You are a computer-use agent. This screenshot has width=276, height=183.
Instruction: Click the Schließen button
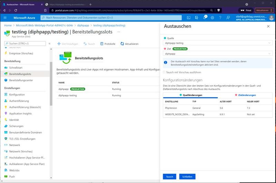(187, 177)
